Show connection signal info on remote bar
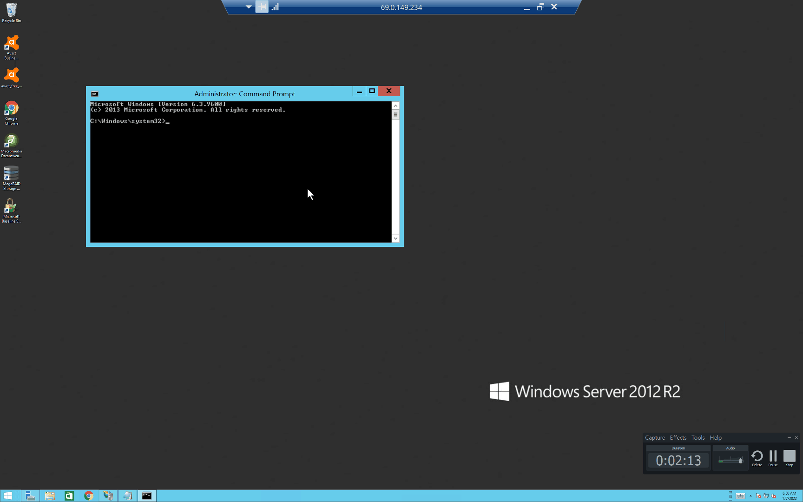This screenshot has width=803, height=502. click(275, 7)
